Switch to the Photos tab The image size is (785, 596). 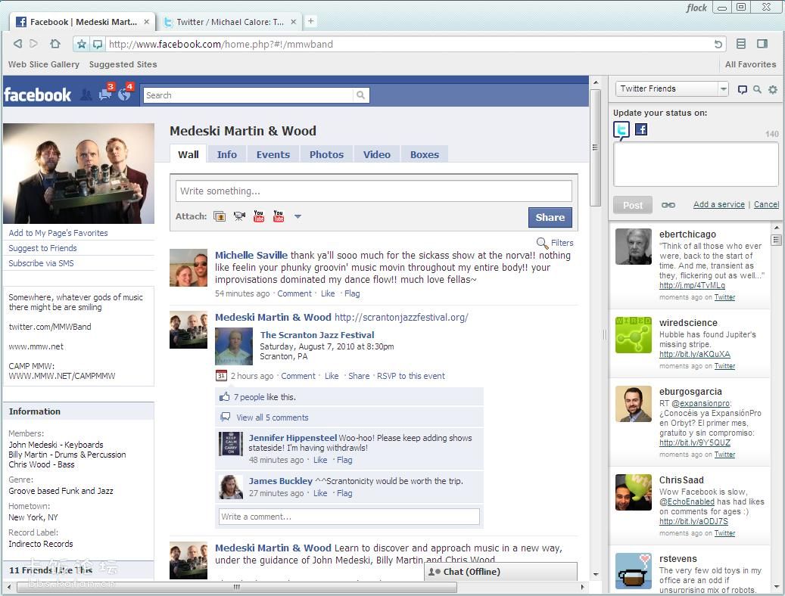click(x=326, y=154)
